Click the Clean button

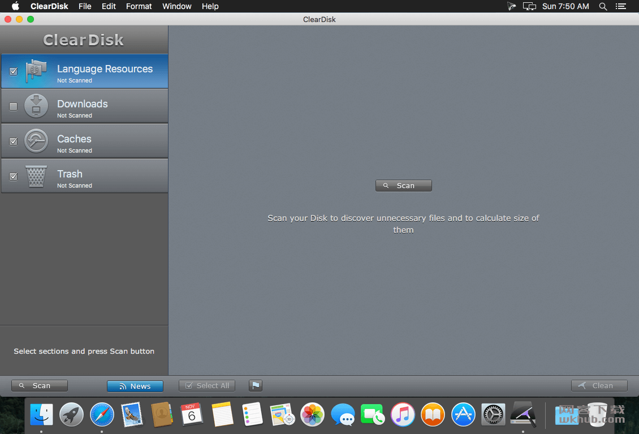pyautogui.click(x=599, y=385)
